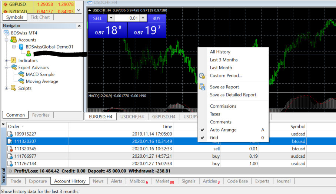Click the Save as Report disk icon

coord(202,87)
